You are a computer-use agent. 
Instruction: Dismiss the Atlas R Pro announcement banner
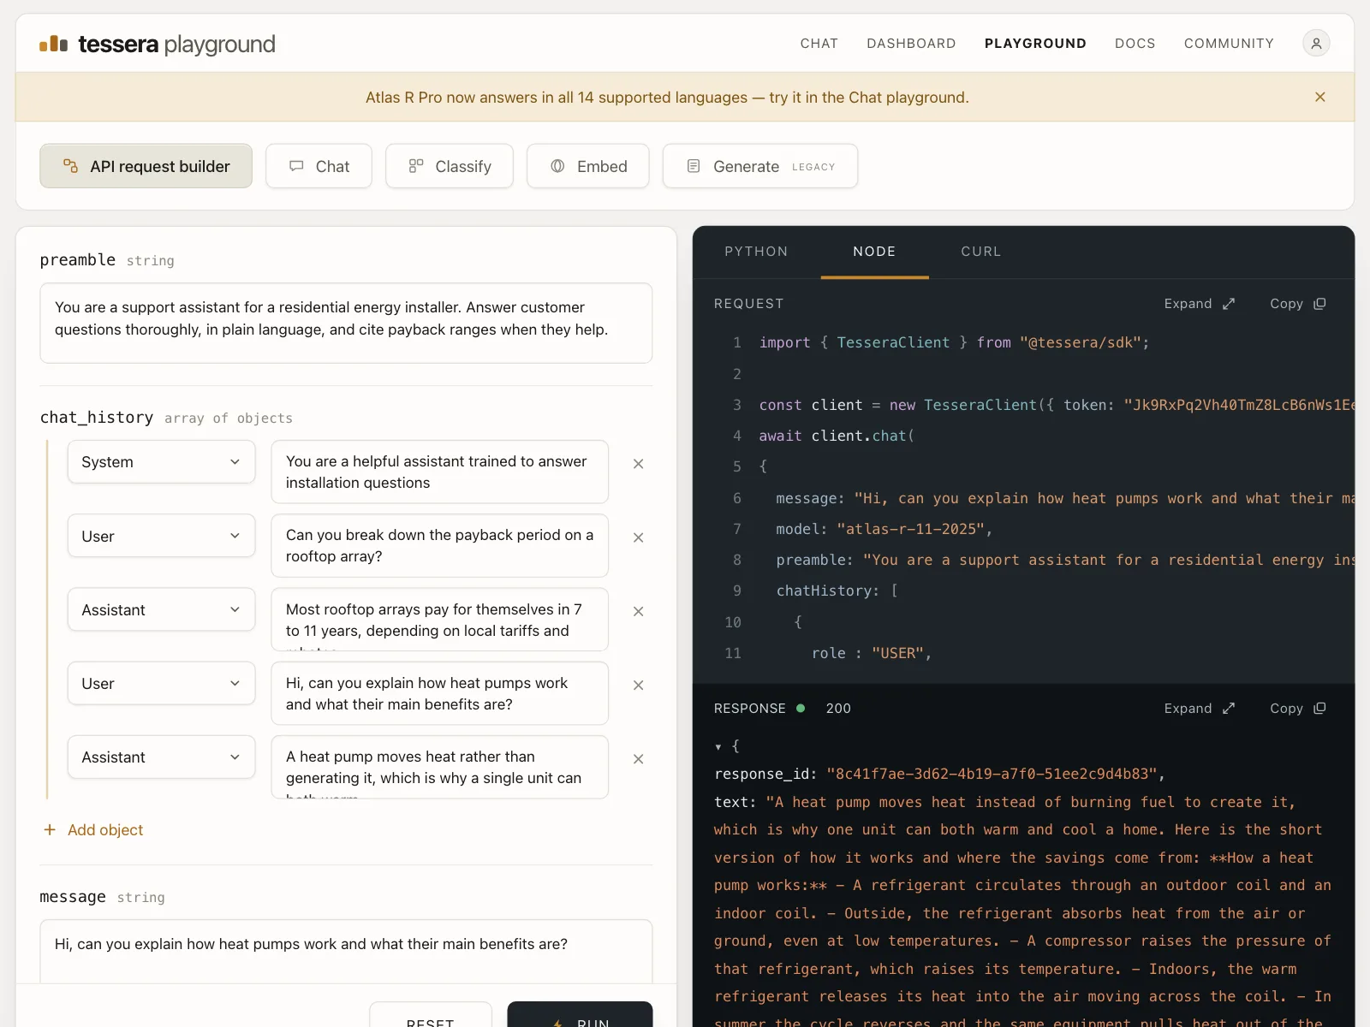1319,97
